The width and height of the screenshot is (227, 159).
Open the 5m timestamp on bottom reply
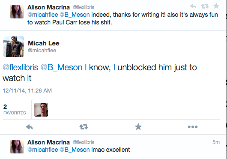pyautogui.click(x=216, y=142)
